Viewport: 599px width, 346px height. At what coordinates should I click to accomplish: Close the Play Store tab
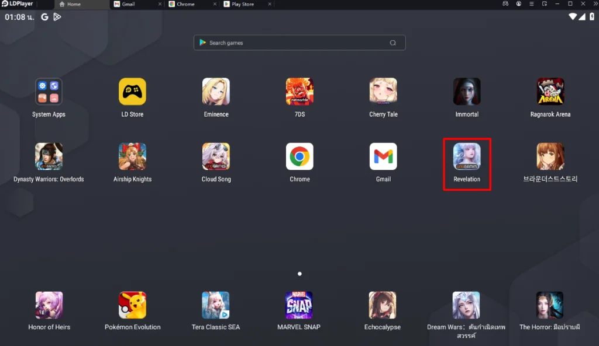pyautogui.click(x=270, y=4)
